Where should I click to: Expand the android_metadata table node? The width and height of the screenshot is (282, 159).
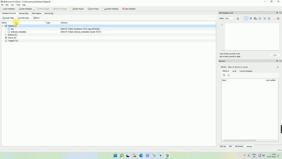(x=6, y=32)
